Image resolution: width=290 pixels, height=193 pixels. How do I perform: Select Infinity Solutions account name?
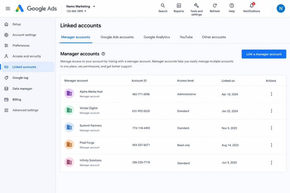[x=90, y=160]
